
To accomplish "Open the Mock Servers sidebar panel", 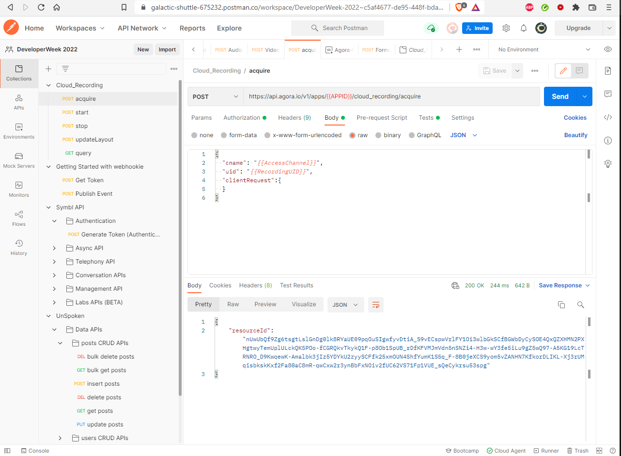I will tap(19, 160).
